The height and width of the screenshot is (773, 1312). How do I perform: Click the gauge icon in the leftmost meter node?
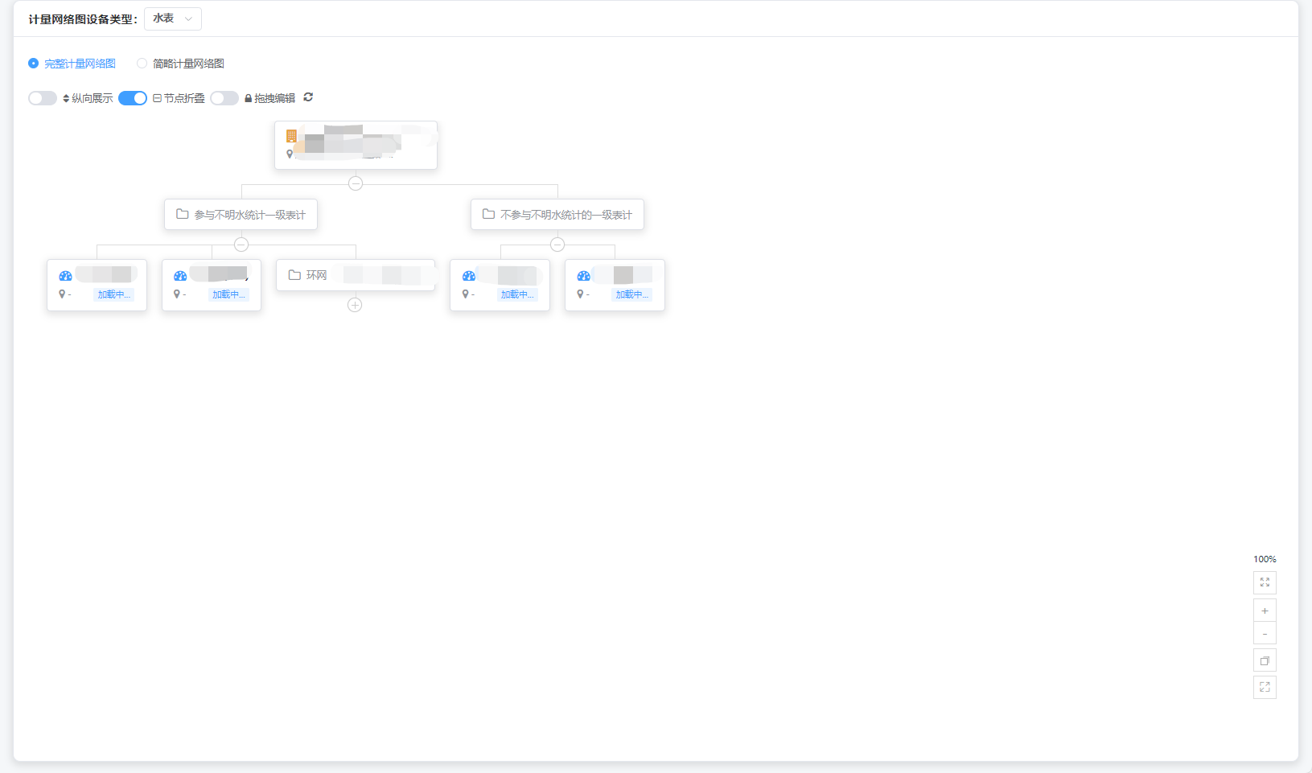(65, 276)
